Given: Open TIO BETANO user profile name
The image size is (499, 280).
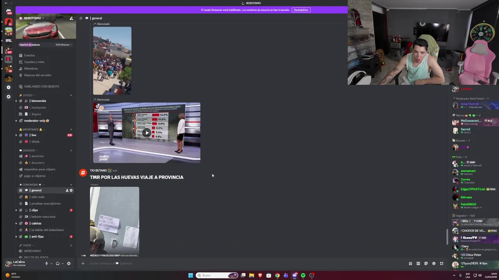Looking at the screenshot, I should pyautogui.click(x=98, y=170).
